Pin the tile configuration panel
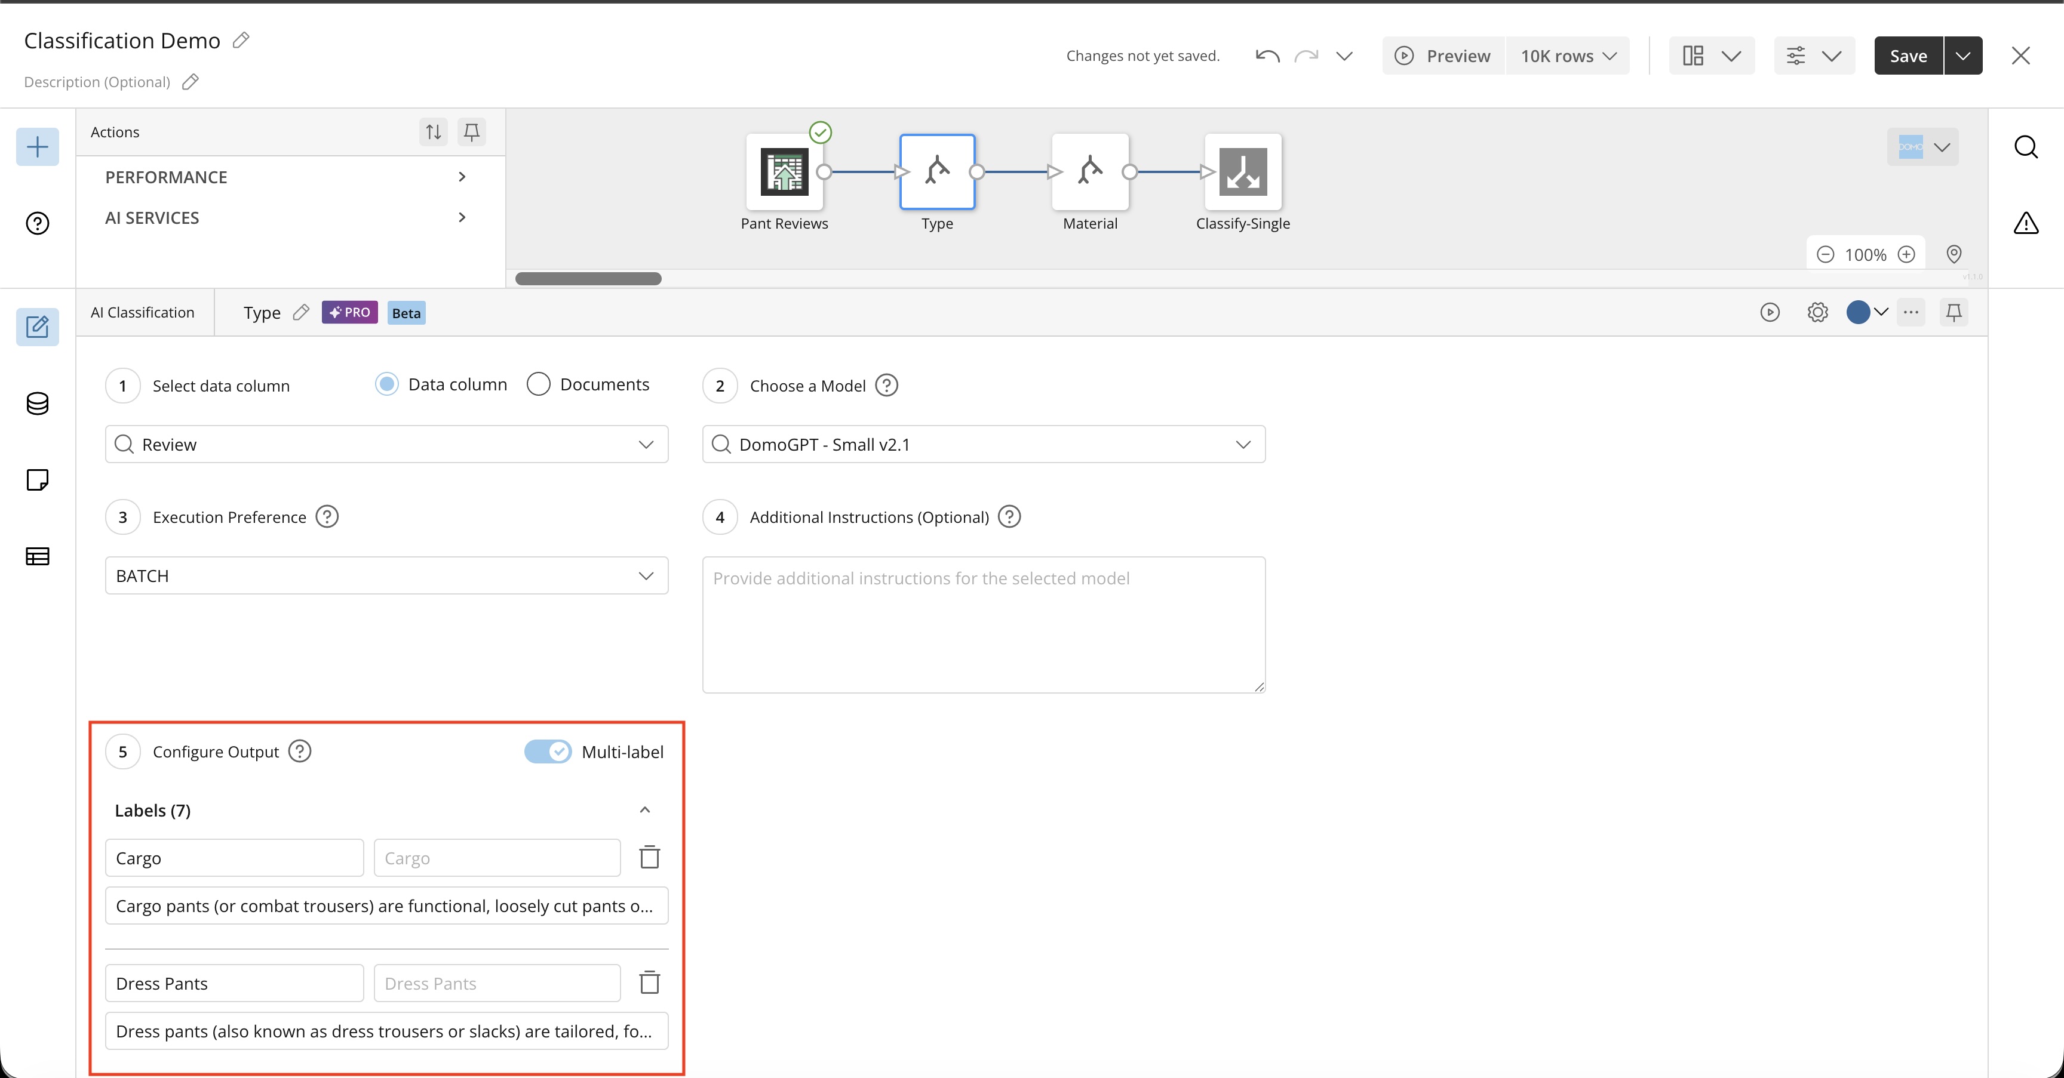Screen dimensions: 2064x1078 click(x=1954, y=312)
